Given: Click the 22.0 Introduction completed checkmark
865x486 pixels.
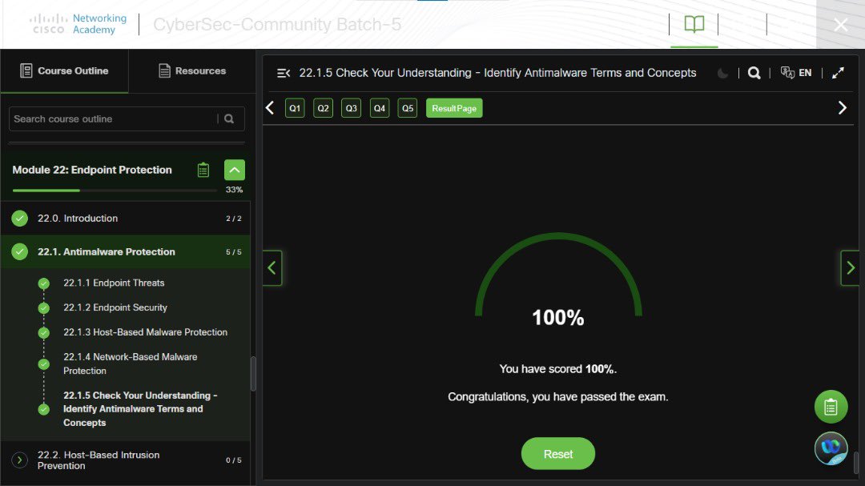Looking at the screenshot, I should (x=20, y=219).
